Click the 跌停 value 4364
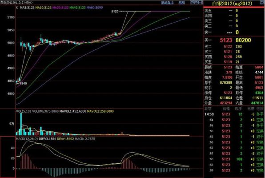This screenshot has width=265, height=178. coord(259,93)
